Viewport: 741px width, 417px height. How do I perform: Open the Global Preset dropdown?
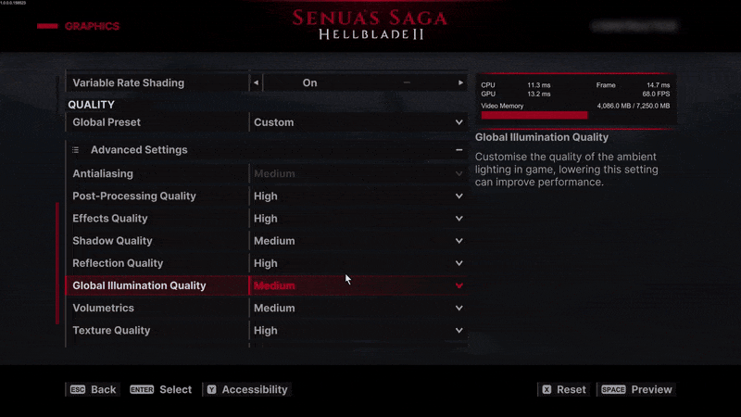[358, 122]
